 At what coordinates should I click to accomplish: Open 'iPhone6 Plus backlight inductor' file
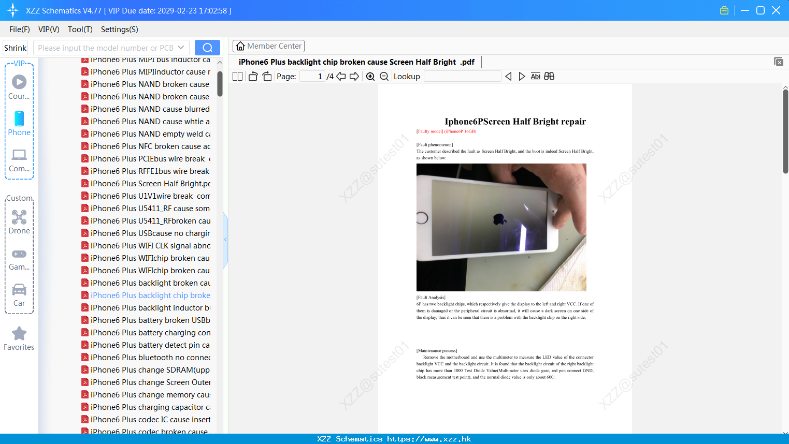[146, 308]
